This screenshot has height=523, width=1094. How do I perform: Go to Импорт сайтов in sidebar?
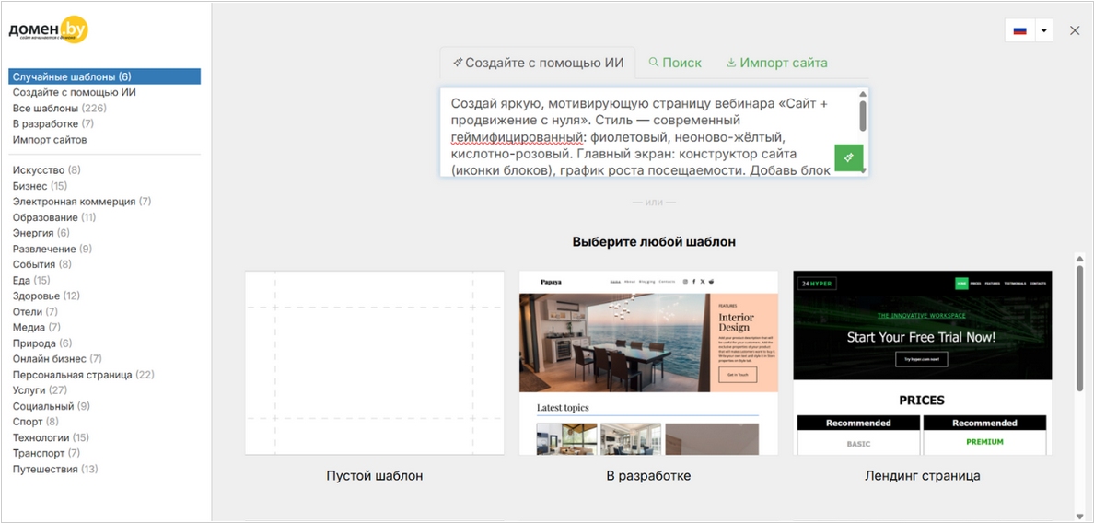(50, 140)
